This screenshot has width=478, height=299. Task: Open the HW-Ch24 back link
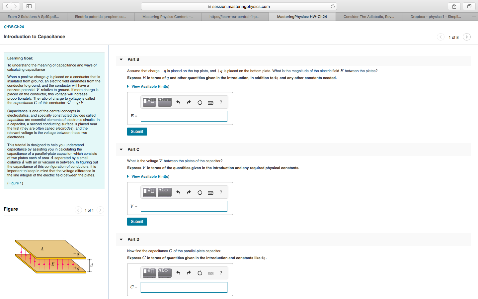13,27
